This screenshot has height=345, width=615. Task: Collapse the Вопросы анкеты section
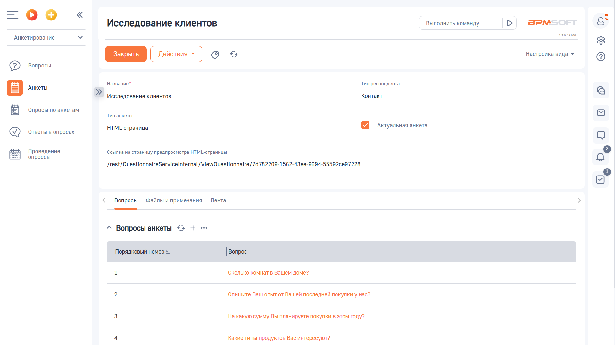[109, 228]
